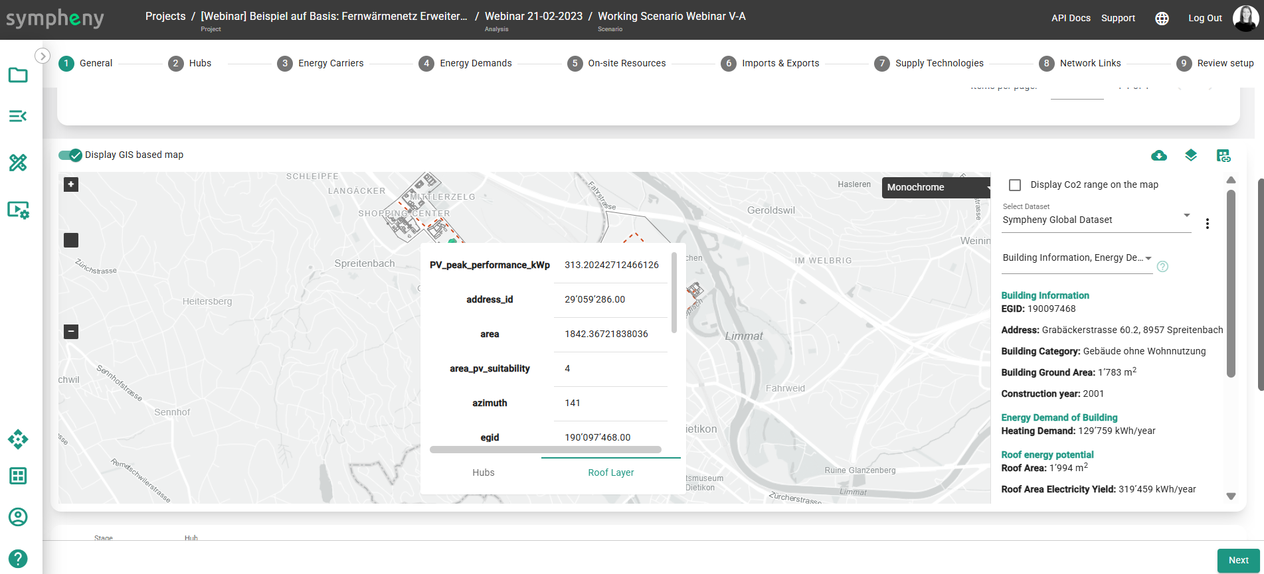This screenshot has width=1264, height=574.
Task: Expand Building Information, Energy dropdown
Action: (1076, 258)
